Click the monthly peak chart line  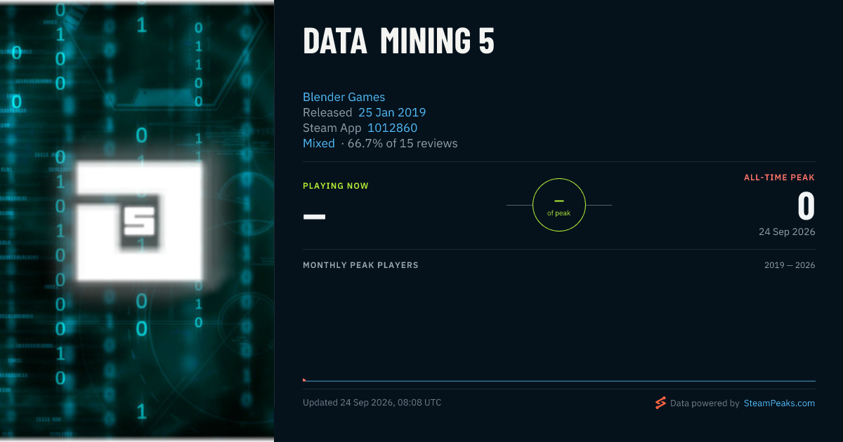[559, 381]
